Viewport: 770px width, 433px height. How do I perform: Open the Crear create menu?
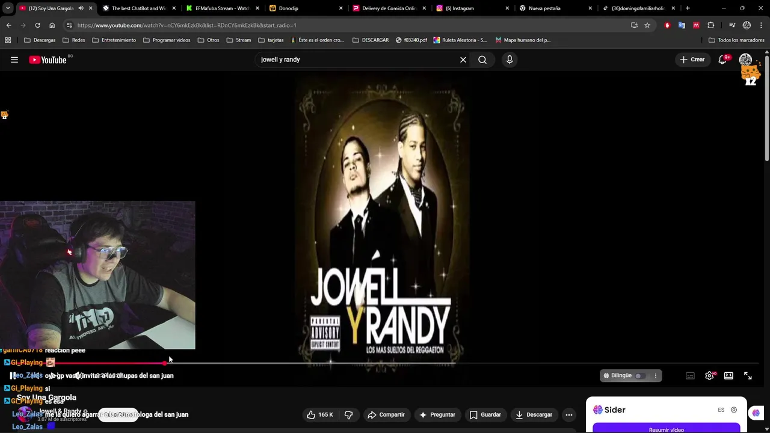692,60
